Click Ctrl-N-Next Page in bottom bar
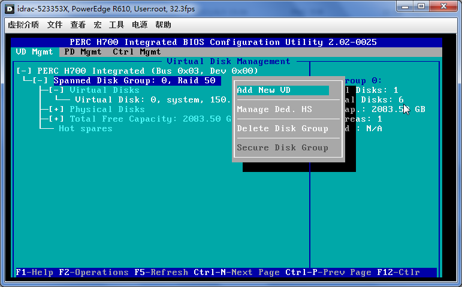This screenshot has width=462, height=287. pos(237,272)
